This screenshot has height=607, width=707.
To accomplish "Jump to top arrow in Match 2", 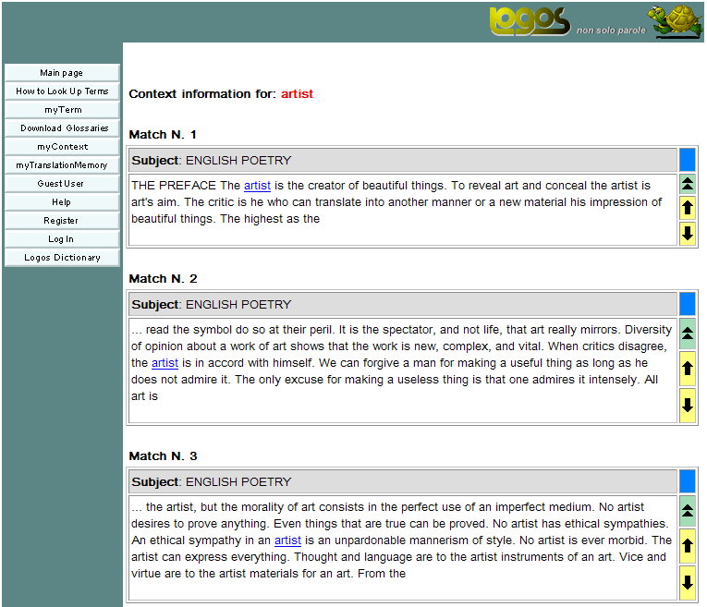I will (x=688, y=334).
